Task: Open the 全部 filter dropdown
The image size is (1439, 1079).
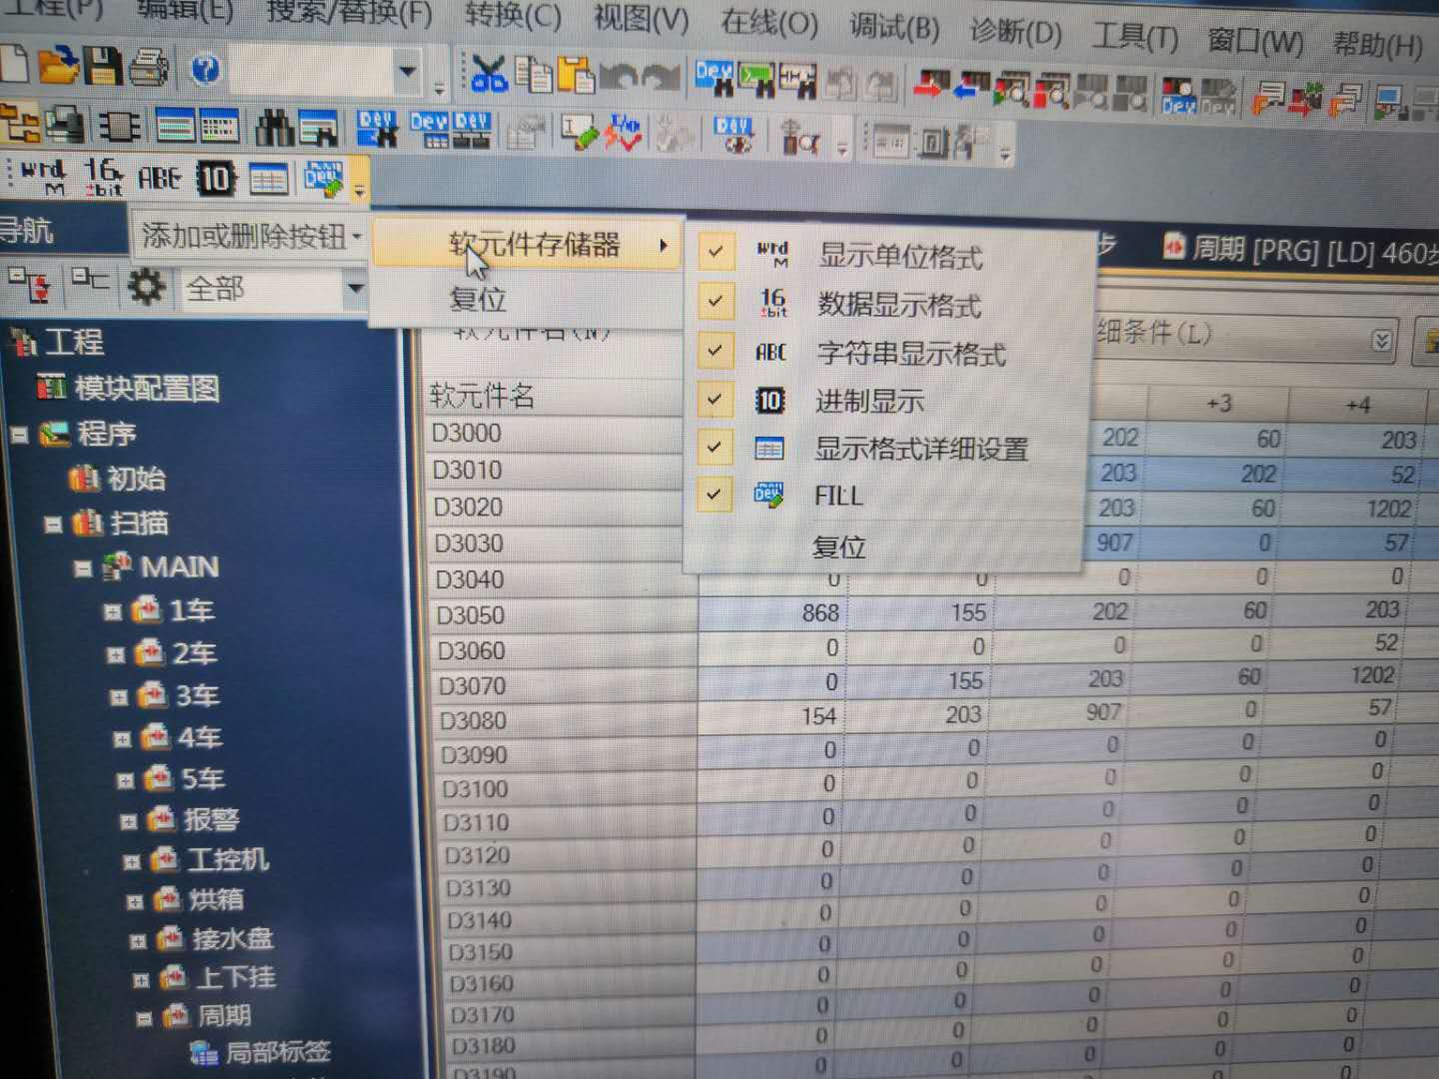Action: [x=354, y=289]
